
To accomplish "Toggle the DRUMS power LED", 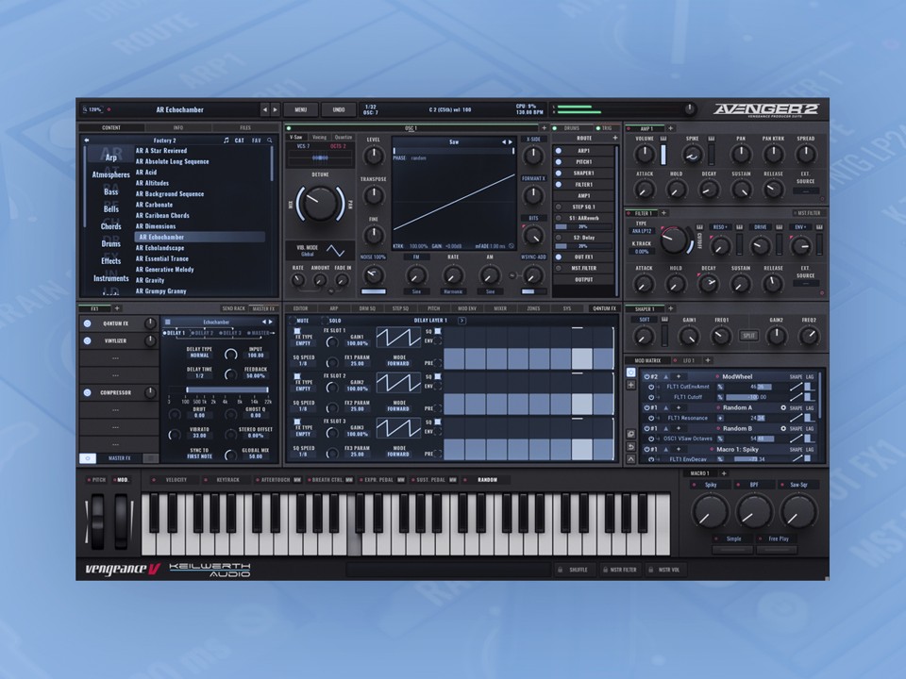I will click(555, 128).
